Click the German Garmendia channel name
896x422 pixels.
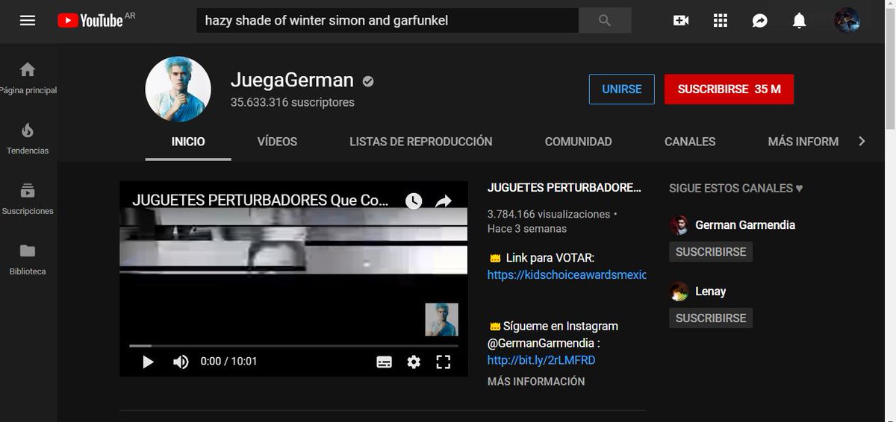[745, 225]
